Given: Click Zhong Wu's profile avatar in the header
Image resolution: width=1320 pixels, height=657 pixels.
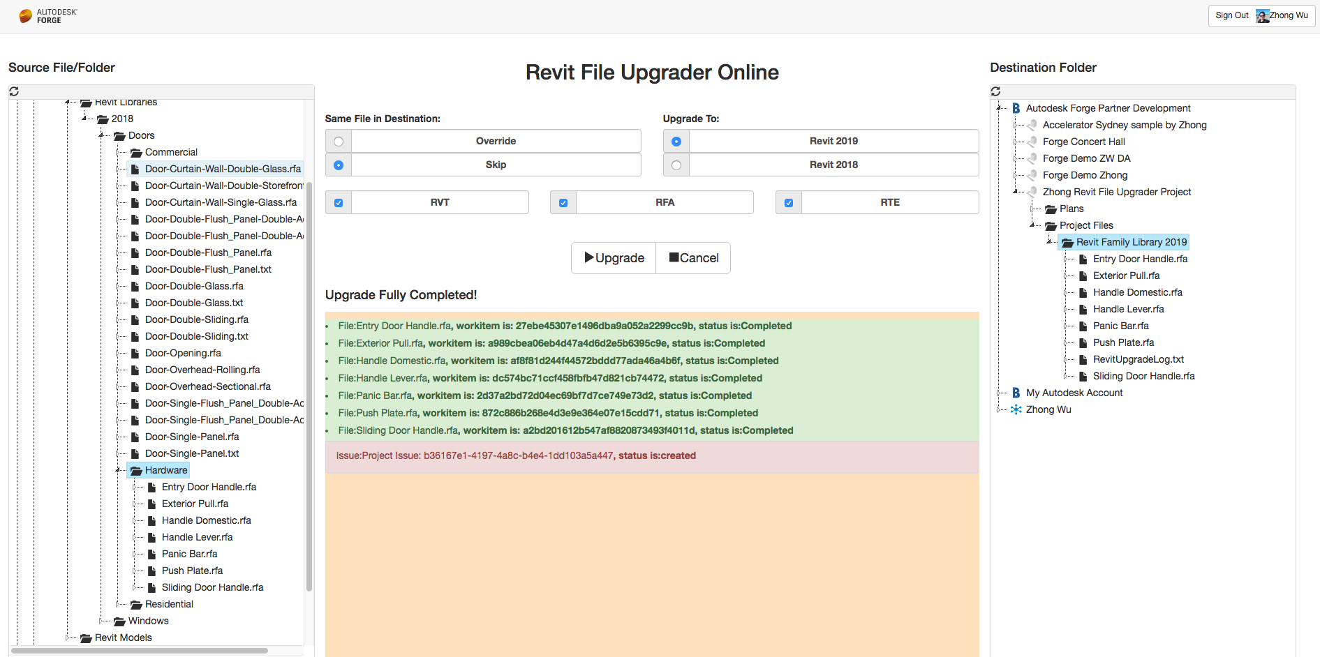Looking at the screenshot, I should tap(1262, 15).
